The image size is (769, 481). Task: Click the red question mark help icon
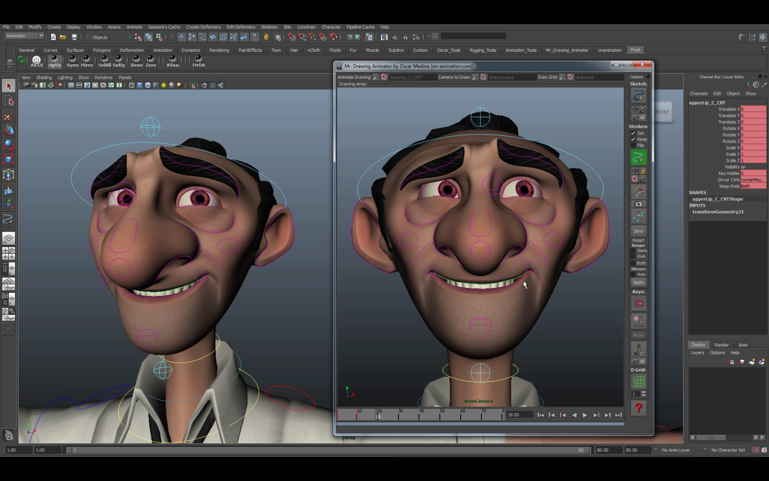638,408
